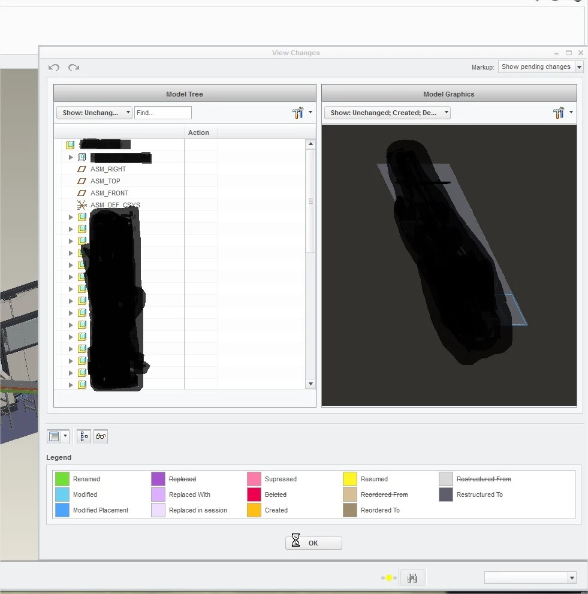
Task: Click the redo arrow icon
Action: click(74, 67)
